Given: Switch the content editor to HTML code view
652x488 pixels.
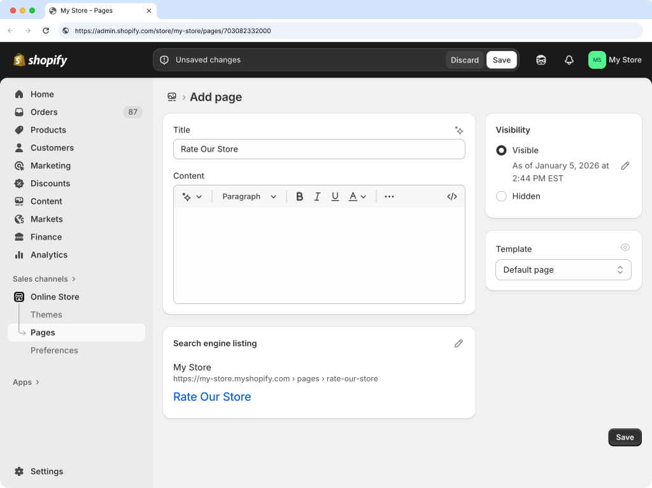Looking at the screenshot, I should click(452, 196).
